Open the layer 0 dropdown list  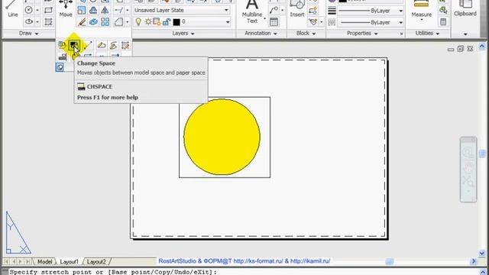tap(228, 22)
